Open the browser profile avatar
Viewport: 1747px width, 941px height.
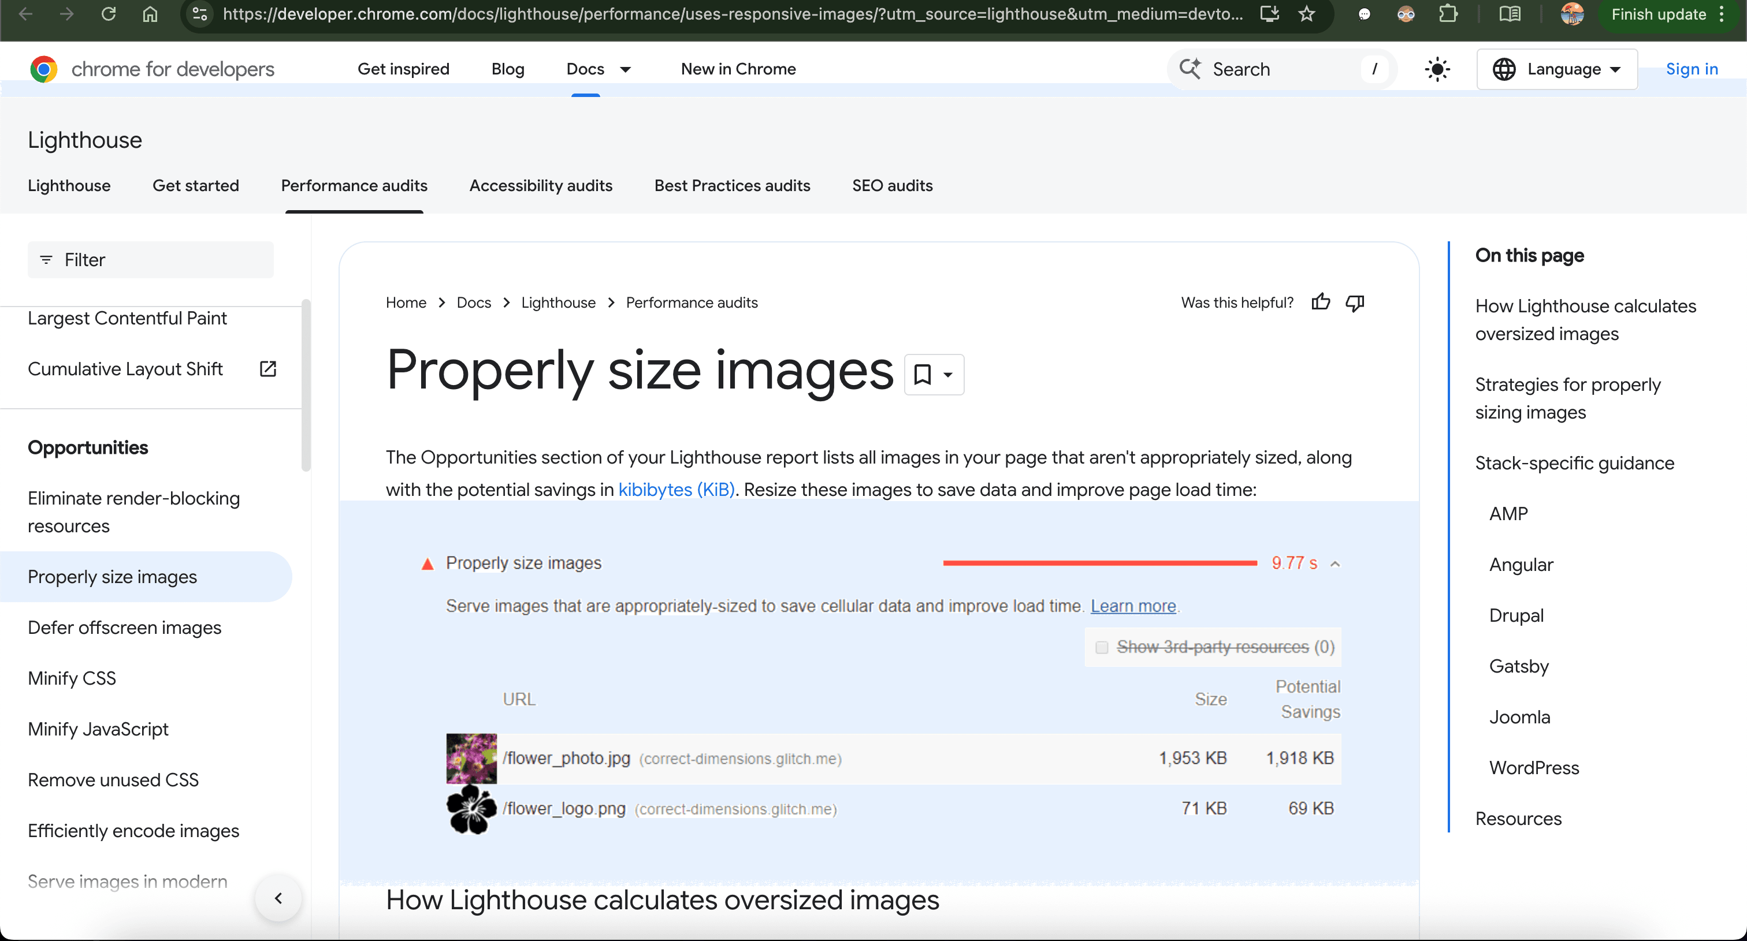1572,14
